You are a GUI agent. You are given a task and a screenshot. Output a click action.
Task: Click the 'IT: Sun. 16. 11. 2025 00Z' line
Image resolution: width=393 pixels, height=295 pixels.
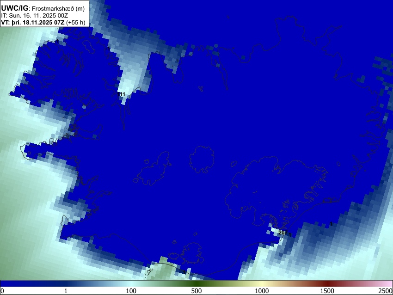tap(35, 16)
